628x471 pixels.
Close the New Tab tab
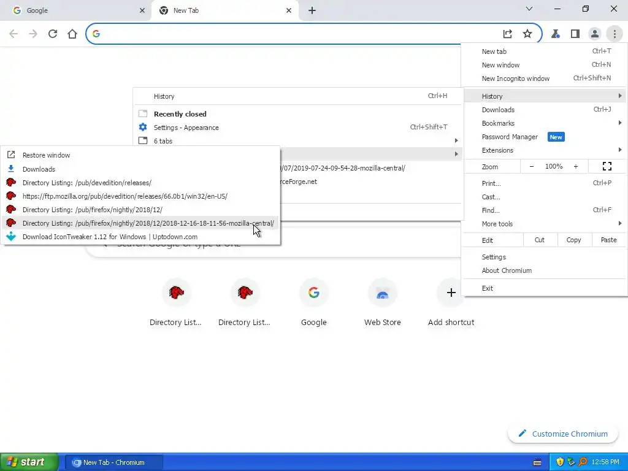[289, 10]
